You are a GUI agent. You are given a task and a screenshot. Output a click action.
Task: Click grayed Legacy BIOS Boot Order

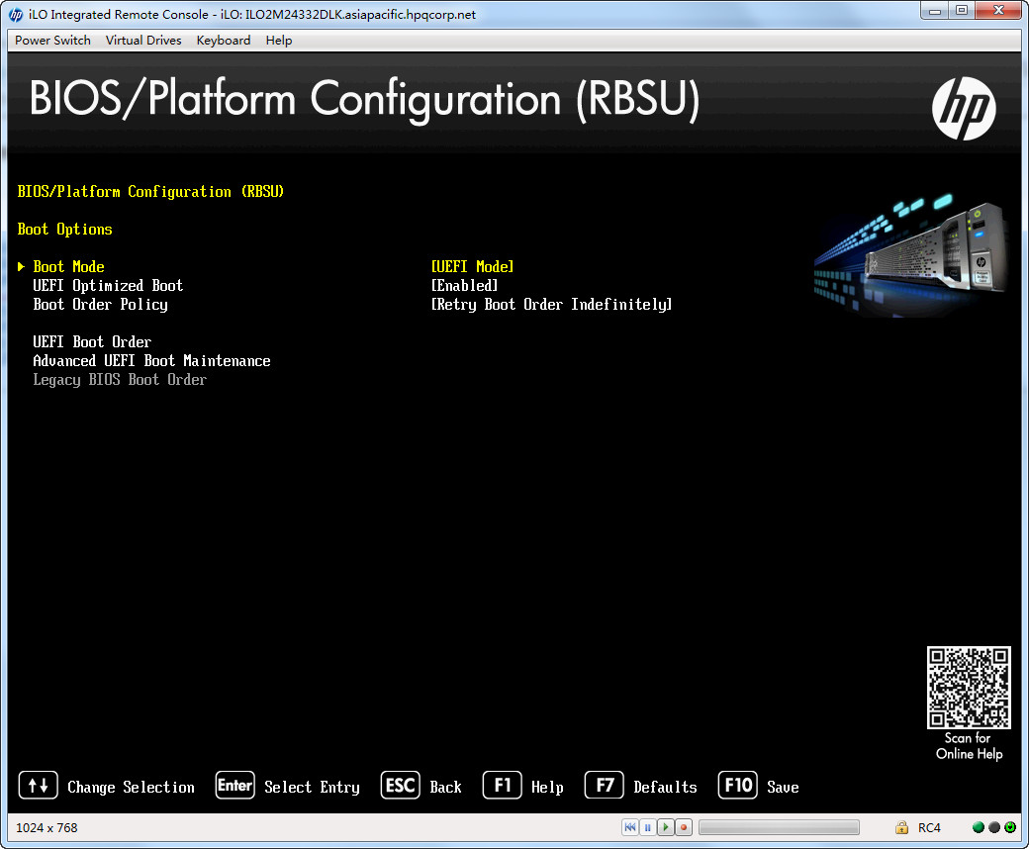(x=120, y=380)
